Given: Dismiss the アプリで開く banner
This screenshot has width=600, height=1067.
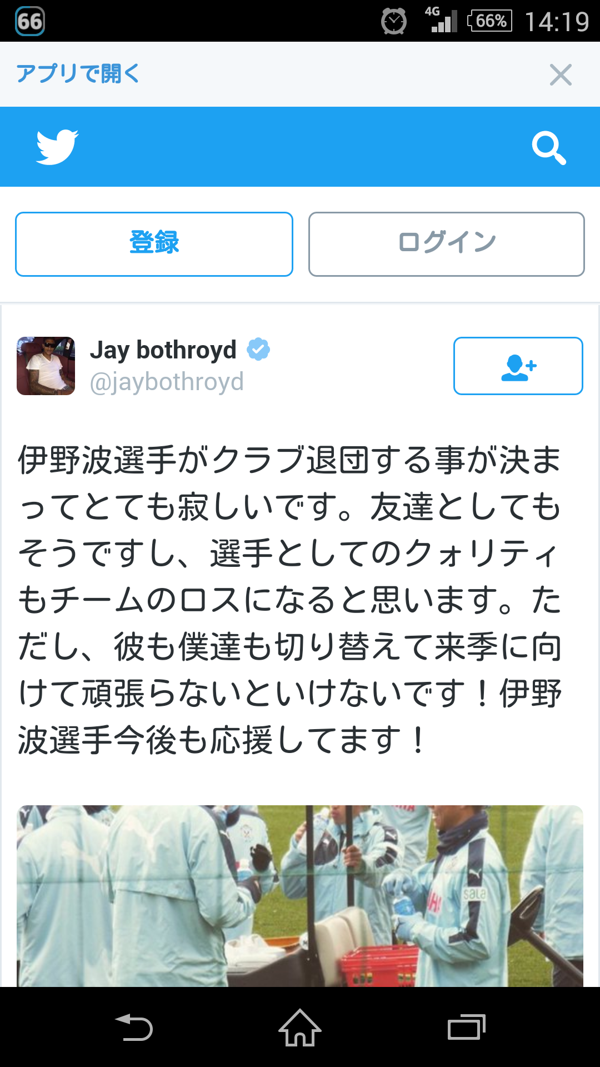Looking at the screenshot, I should coord(561,74).
